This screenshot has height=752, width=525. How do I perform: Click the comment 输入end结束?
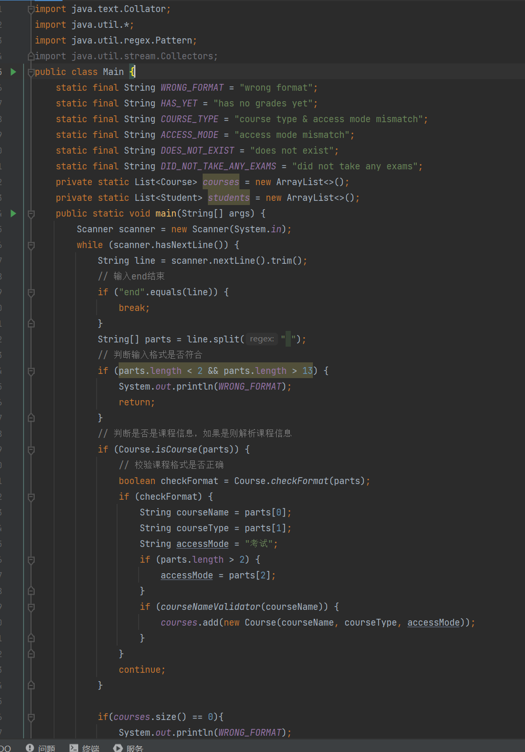pos(131,276)
